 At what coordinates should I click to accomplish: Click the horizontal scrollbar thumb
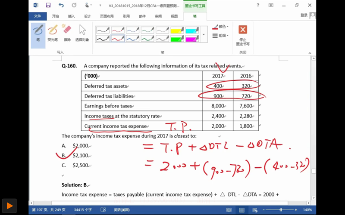point(169,203)
